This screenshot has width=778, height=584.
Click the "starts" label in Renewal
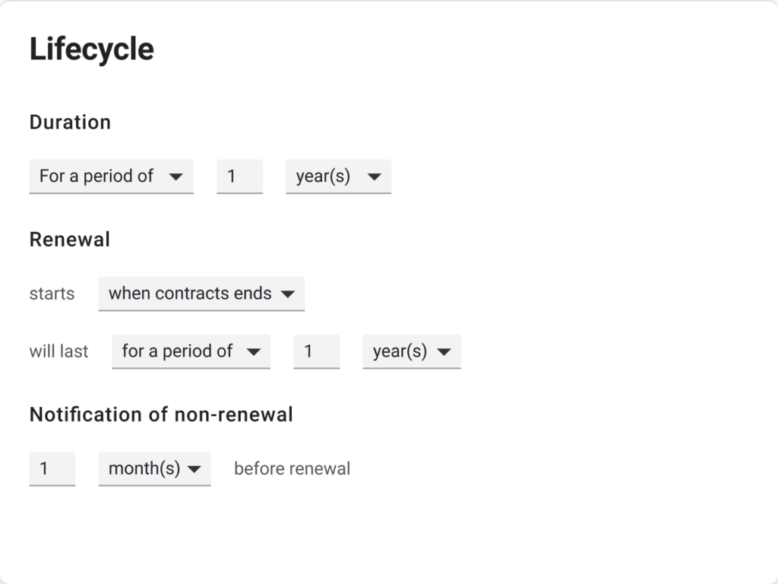tap(52, 294)
